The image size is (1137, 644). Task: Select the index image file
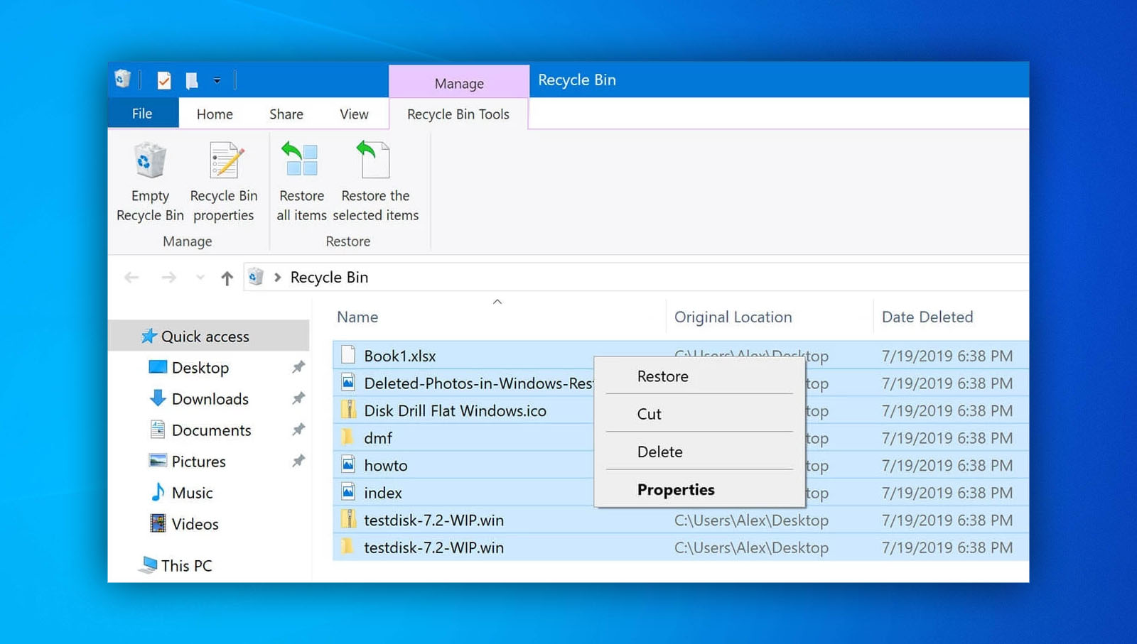click(383, 493)
